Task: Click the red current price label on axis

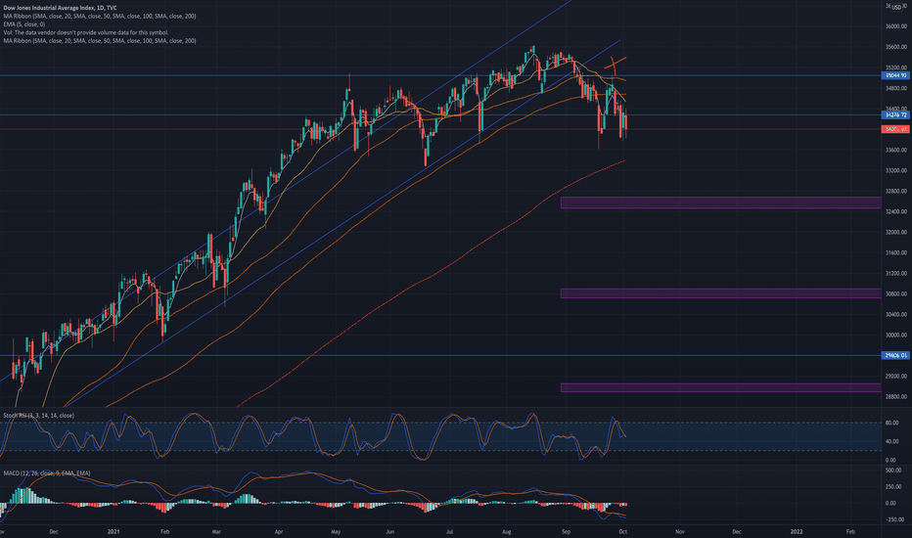Action: click(895, 129)
